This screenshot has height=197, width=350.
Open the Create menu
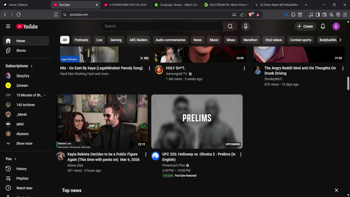305,26
